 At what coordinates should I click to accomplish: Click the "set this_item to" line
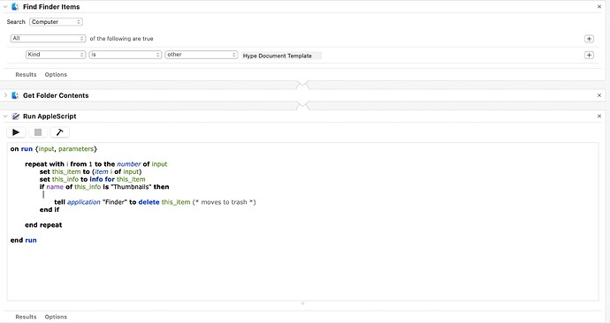pos(91,171)
